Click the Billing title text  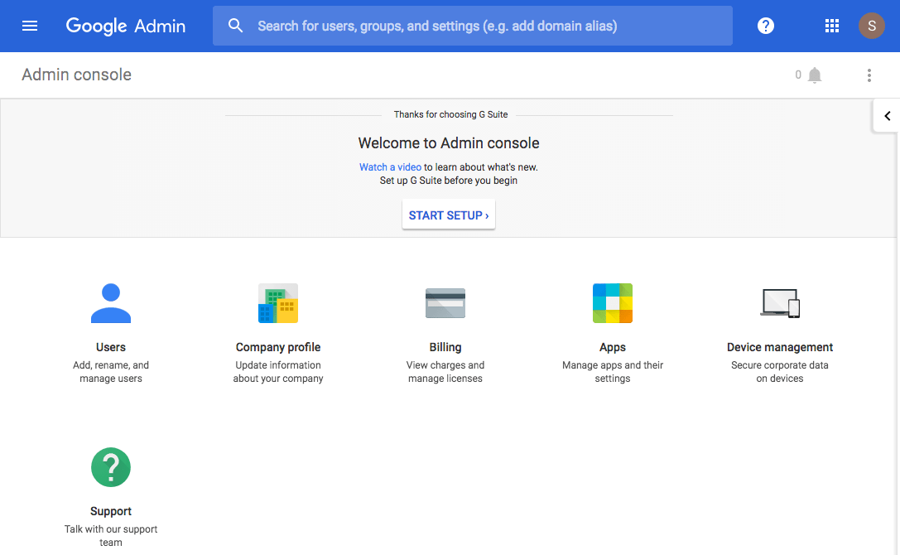click(x=445, y=347)
